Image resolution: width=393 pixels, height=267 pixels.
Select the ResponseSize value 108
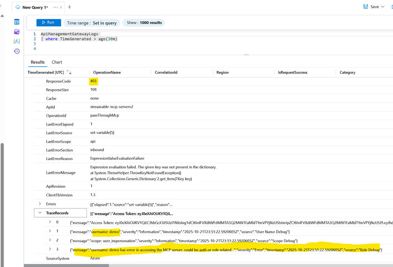point(94,90)
